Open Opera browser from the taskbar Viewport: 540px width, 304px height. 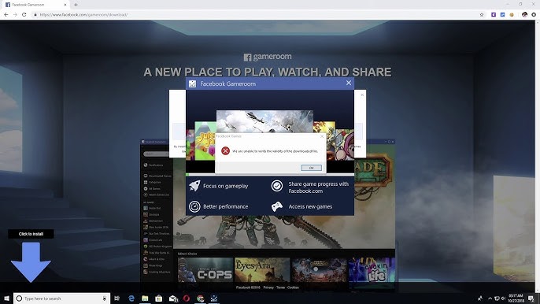pos(187,298)
